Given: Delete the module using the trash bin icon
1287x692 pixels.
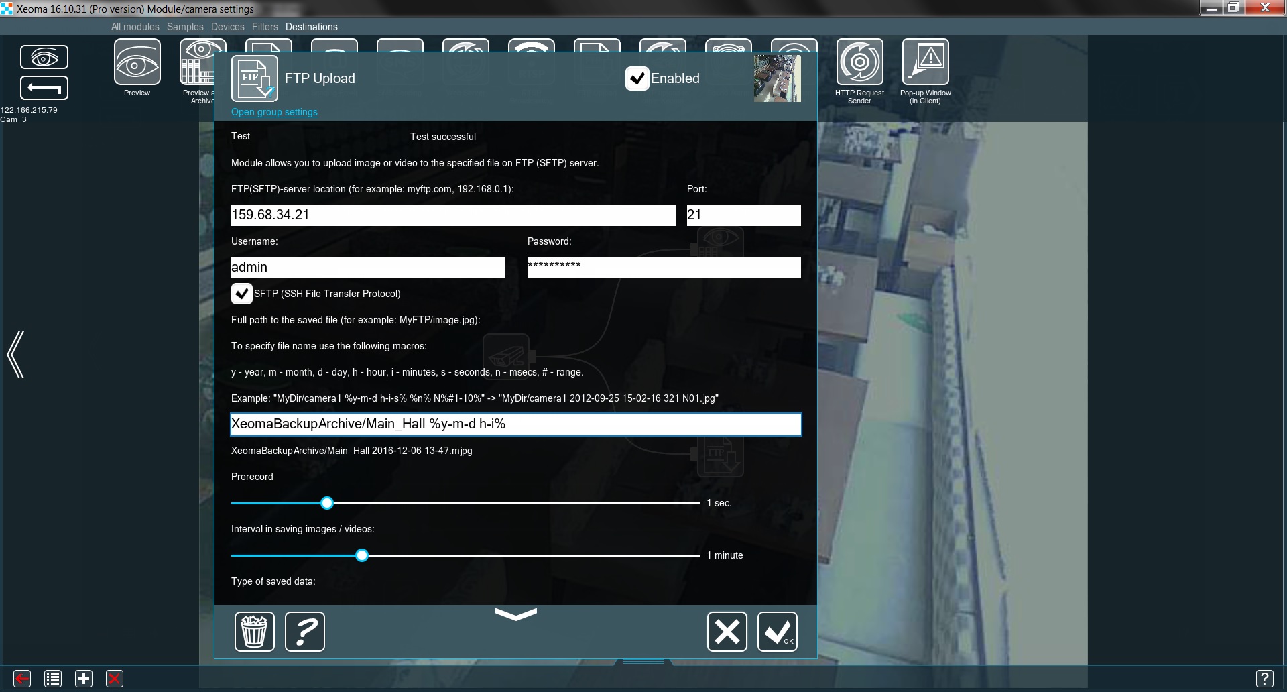Looking at the screenshot, I should [x=255, y=632].
